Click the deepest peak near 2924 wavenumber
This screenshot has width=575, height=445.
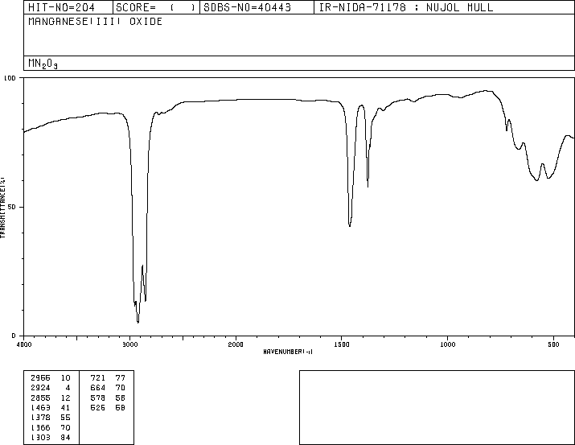click(x=138, y=322)
